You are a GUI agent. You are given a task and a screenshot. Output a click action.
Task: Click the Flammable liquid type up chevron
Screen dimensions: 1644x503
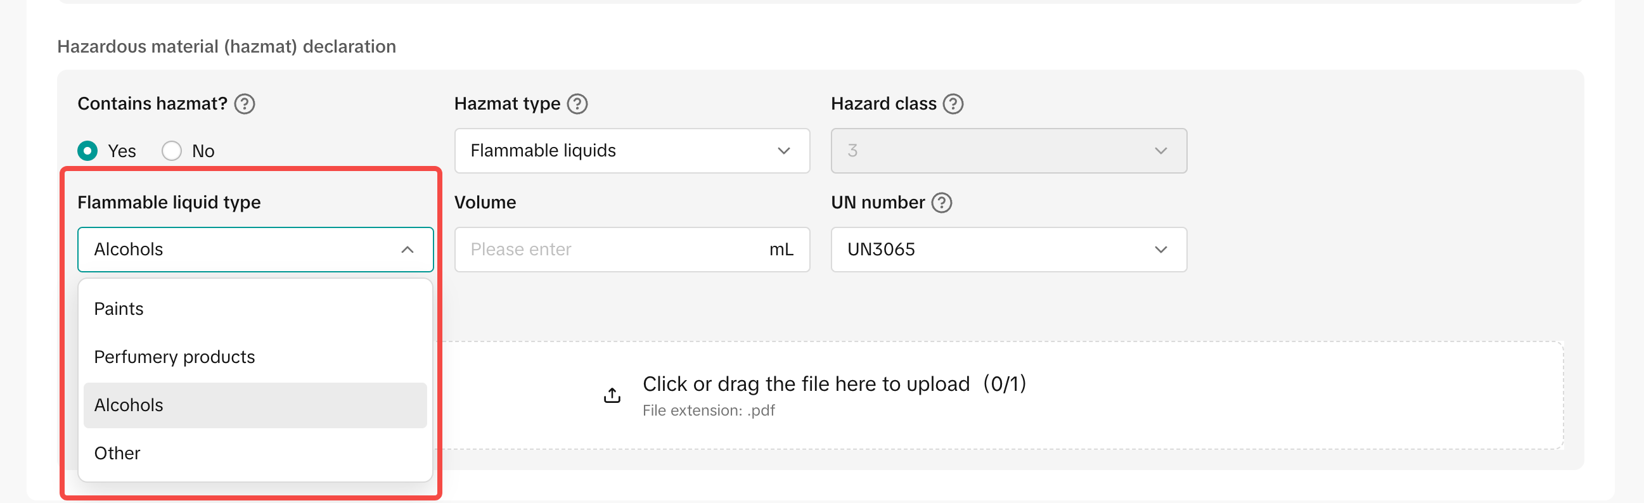(x=407, y=249)
